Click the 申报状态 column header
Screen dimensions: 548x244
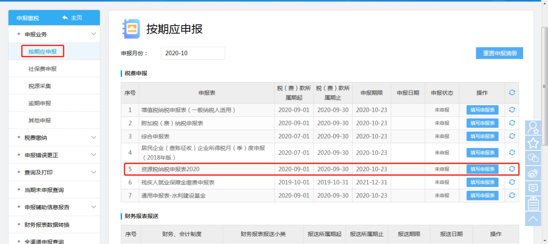tap(442, 93)
